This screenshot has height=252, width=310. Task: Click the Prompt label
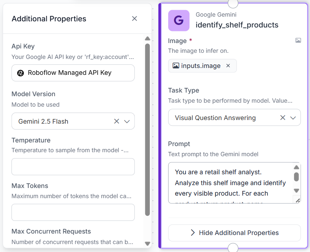click(179, 144)
